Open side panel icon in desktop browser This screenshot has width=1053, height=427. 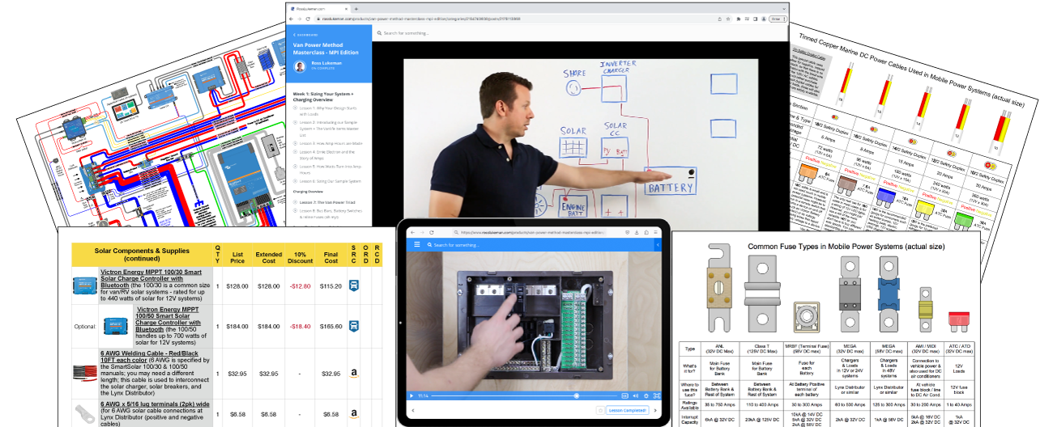click(x=754, y=19)
